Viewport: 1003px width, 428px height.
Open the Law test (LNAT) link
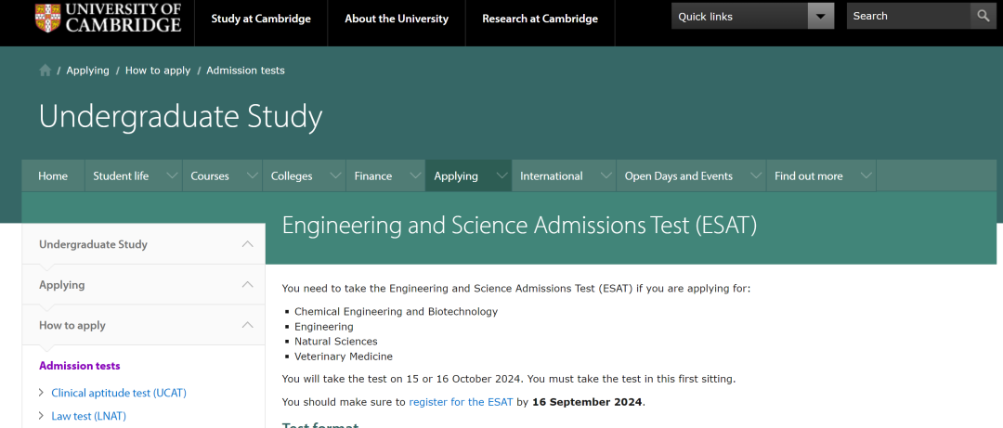(x=89, y=416)
